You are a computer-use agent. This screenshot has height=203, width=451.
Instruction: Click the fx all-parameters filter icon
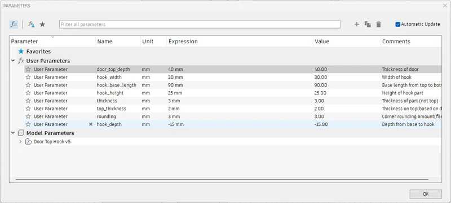point(14,24)
